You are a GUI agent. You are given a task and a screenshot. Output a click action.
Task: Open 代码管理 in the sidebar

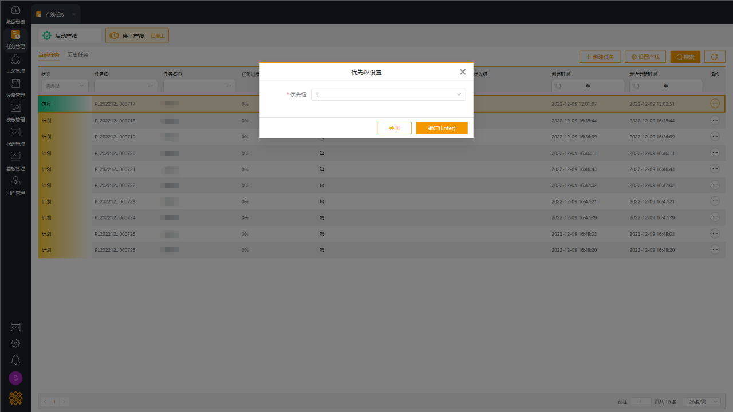click(x=15, y=136)
